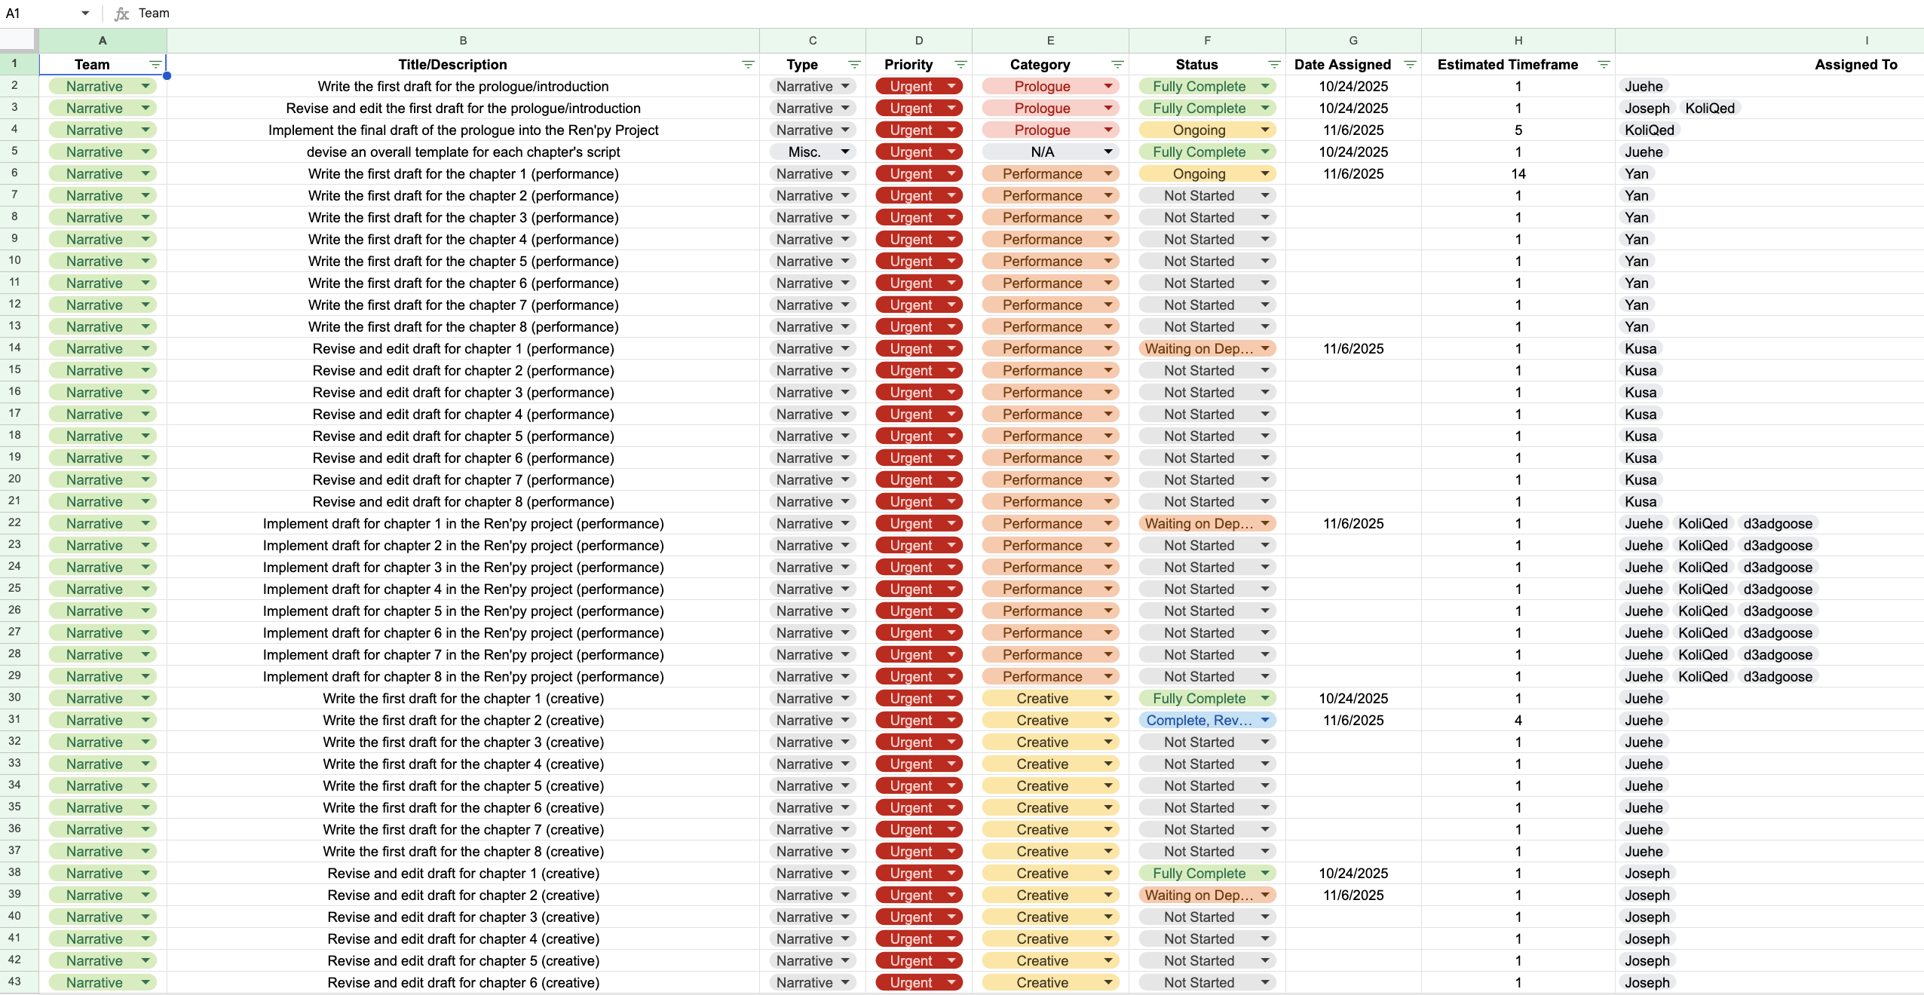Click timeframe value 5 in row 4
Screen dimensions: 1924x995
tap(1518, 130)
